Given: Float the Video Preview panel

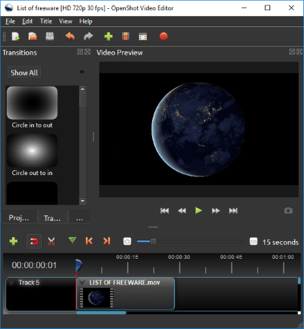Looking at the screenshot, I should click(292, 52).
